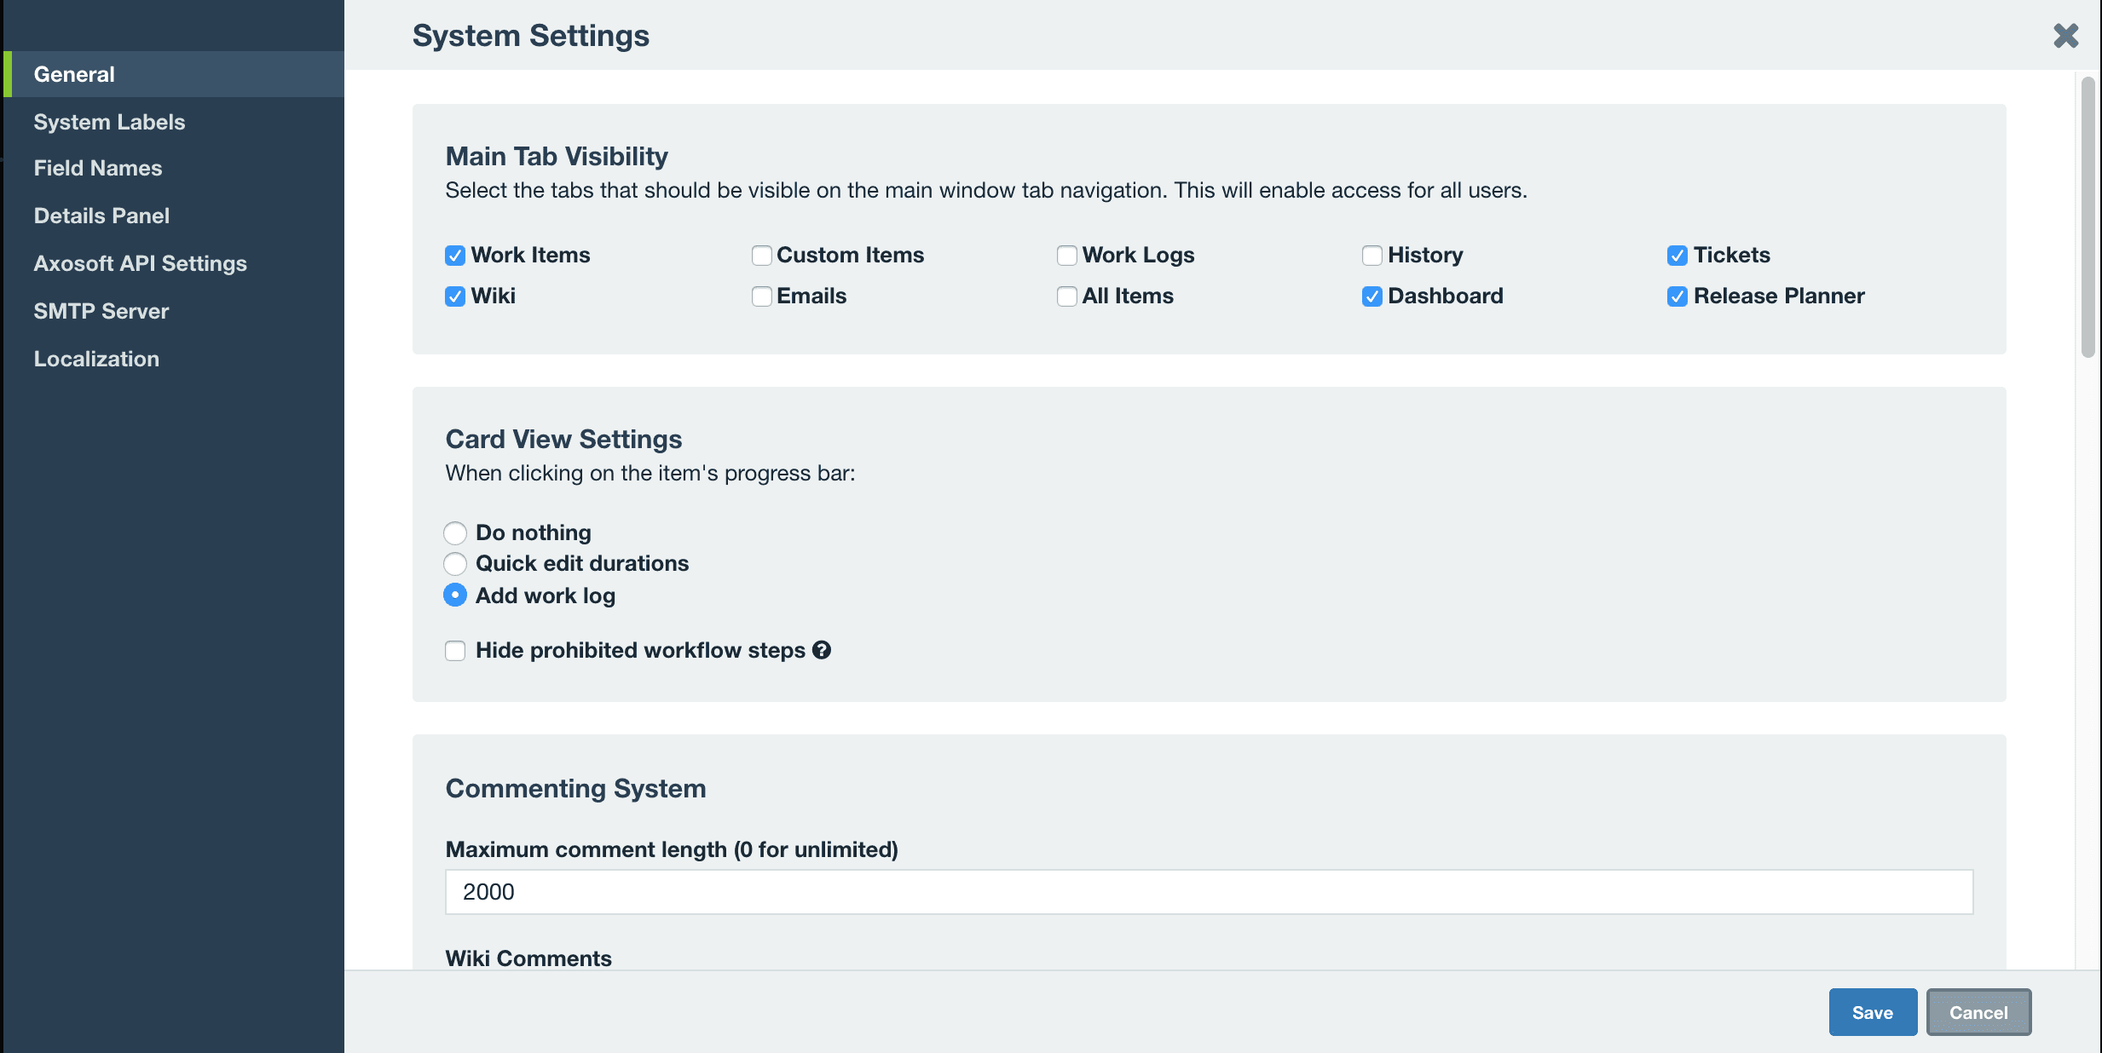Save the system settings
This screenshot has height=1053, width=2102.
coord(1872,1012)
